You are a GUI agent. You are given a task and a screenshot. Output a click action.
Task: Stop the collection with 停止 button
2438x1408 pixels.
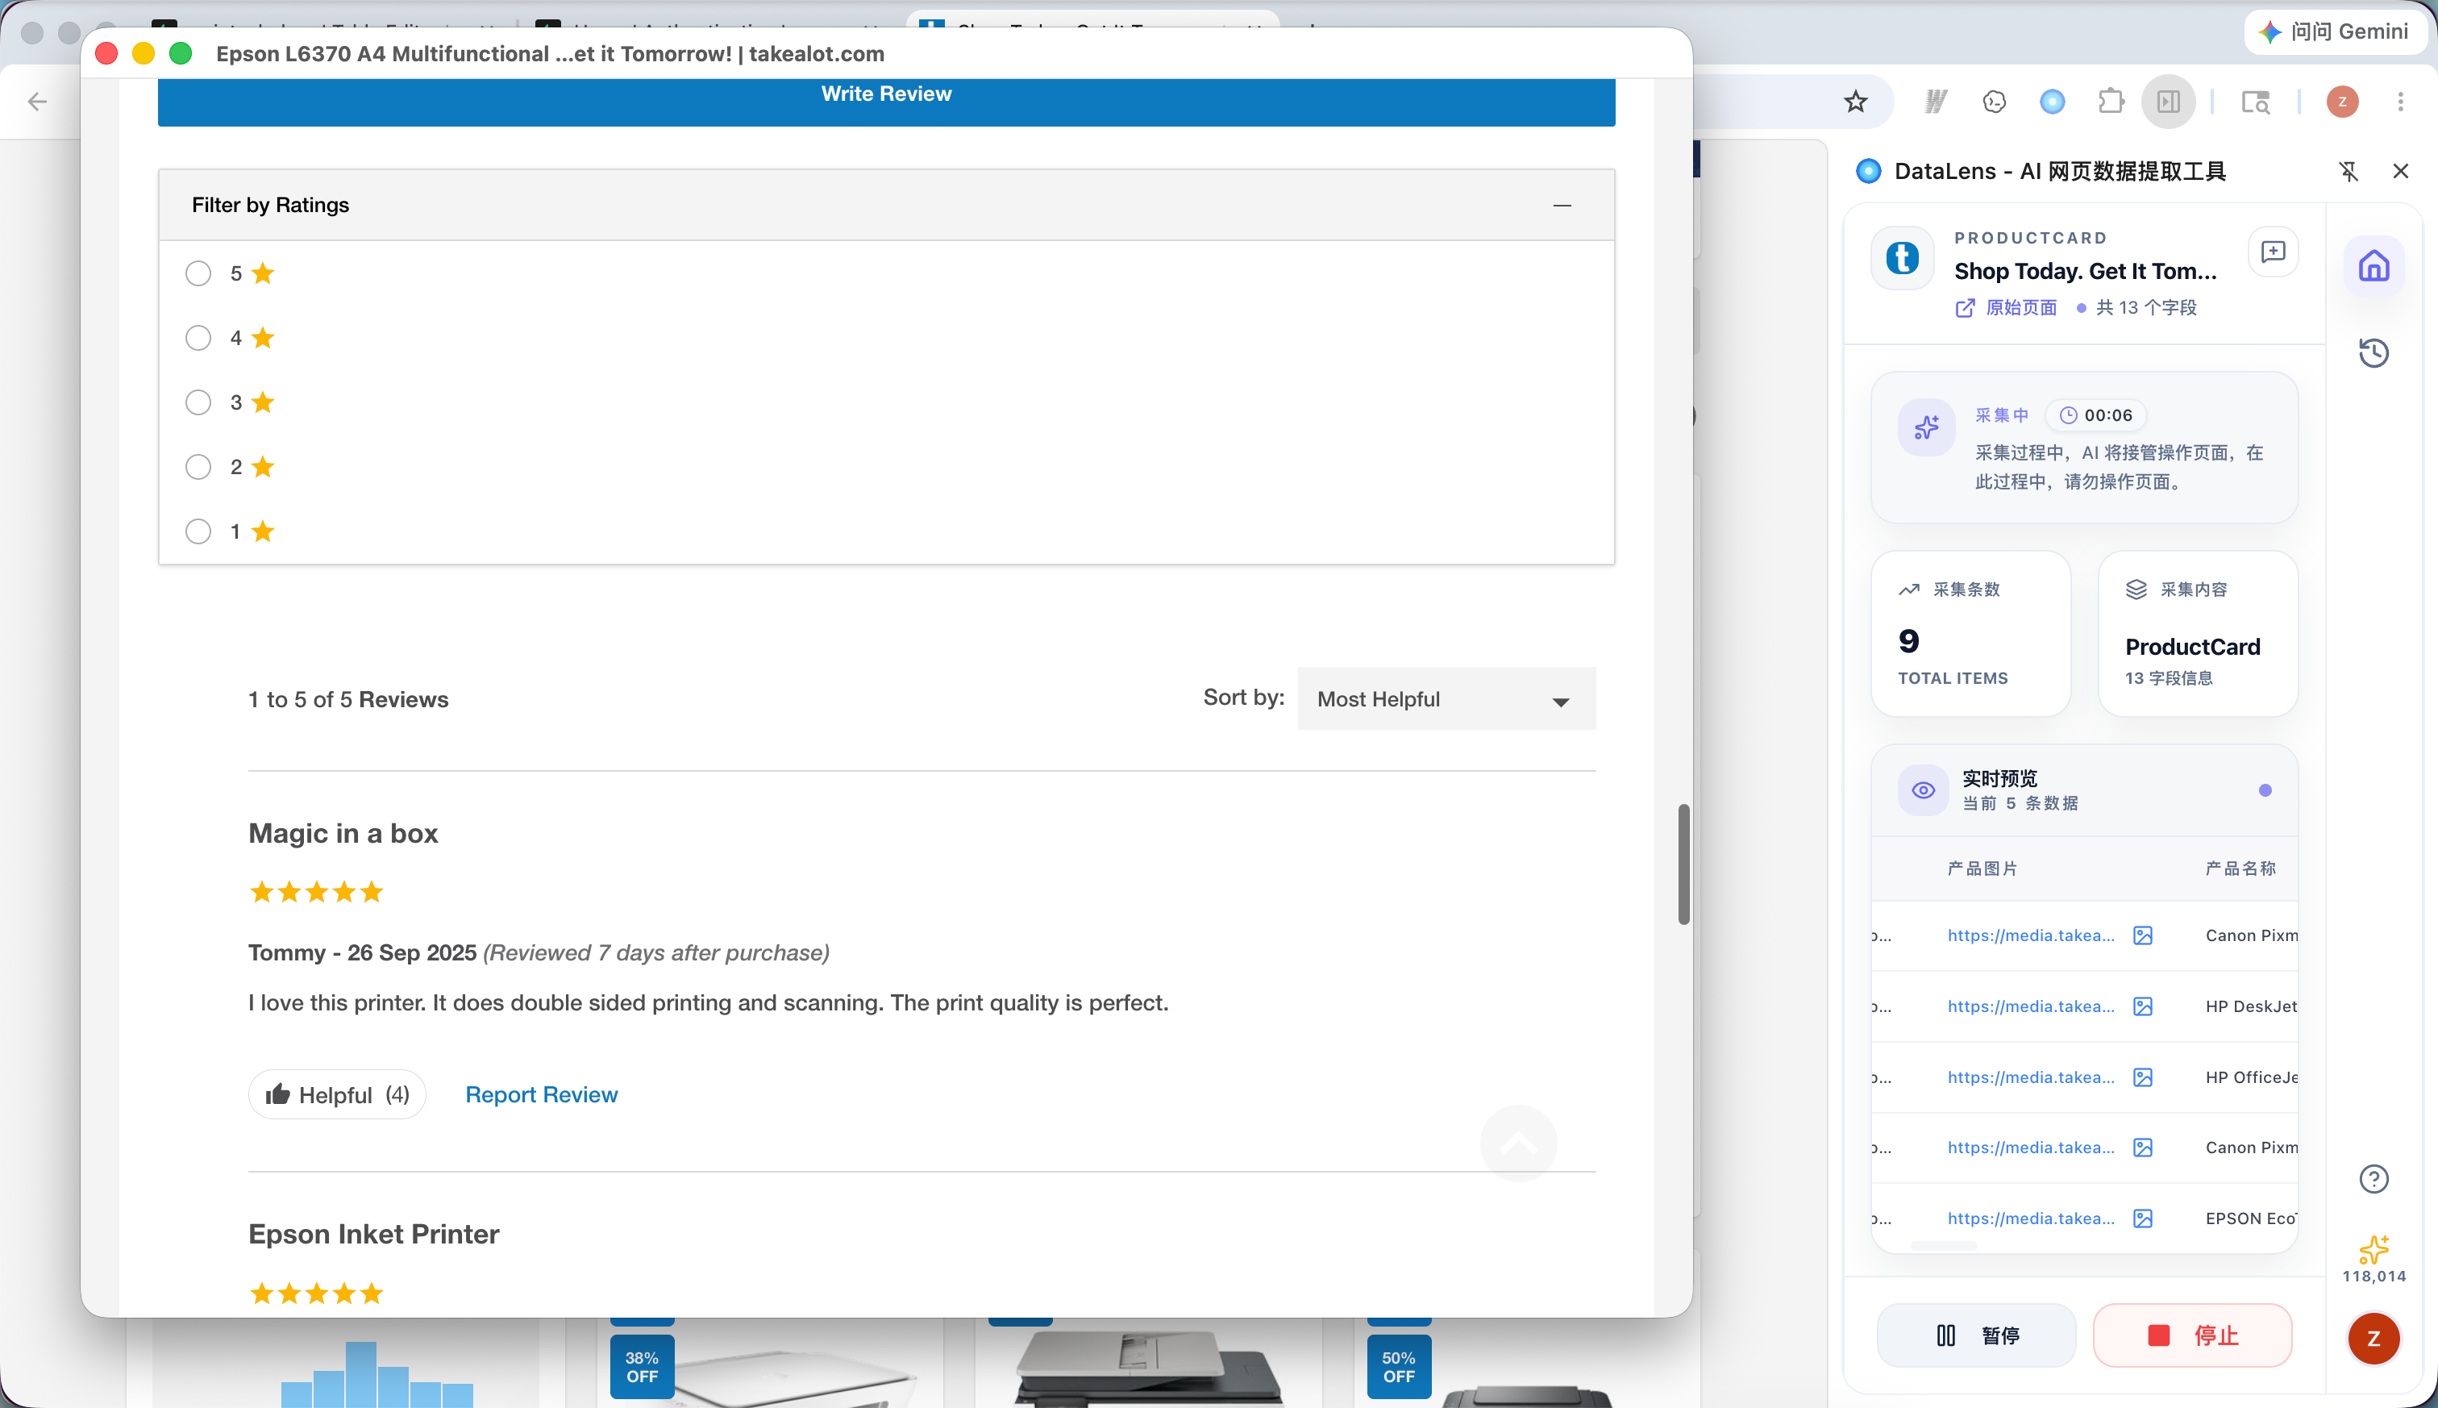(x=2191, y=1335)
